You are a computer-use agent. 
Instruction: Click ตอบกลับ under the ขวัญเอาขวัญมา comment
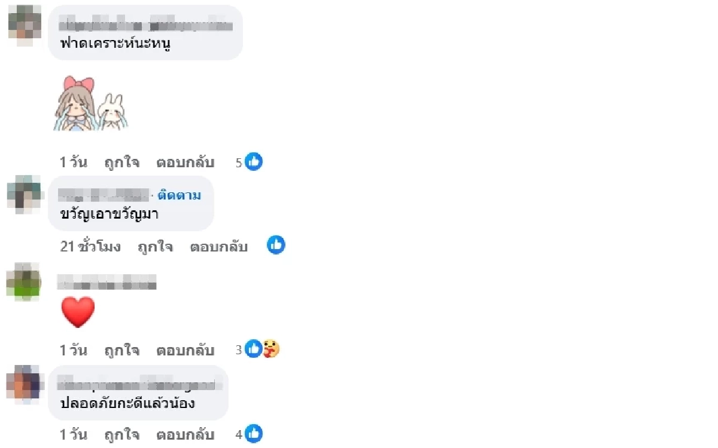(x=219, y=247)
